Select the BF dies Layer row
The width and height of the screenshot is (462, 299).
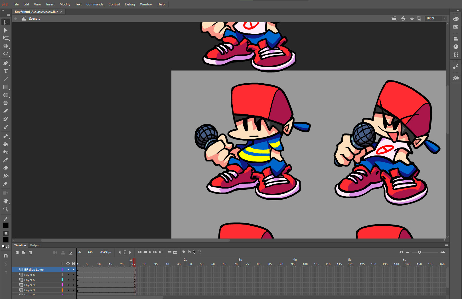point(44,270)
